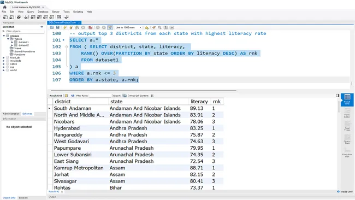Screen dimensions: 355x200
Task: Click the stop query execution icon
Action: [84, 27]
